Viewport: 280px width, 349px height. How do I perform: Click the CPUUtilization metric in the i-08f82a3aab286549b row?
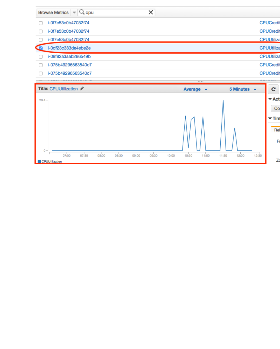pyautogui.click(x=270, y=56)
